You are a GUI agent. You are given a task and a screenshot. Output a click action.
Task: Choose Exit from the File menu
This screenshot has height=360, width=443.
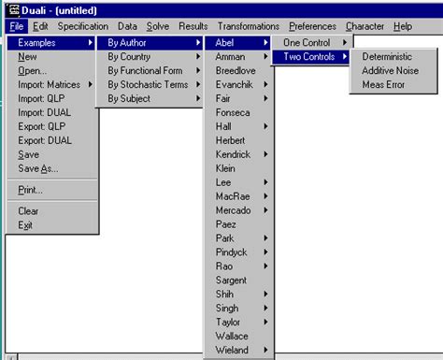(51, 225)
